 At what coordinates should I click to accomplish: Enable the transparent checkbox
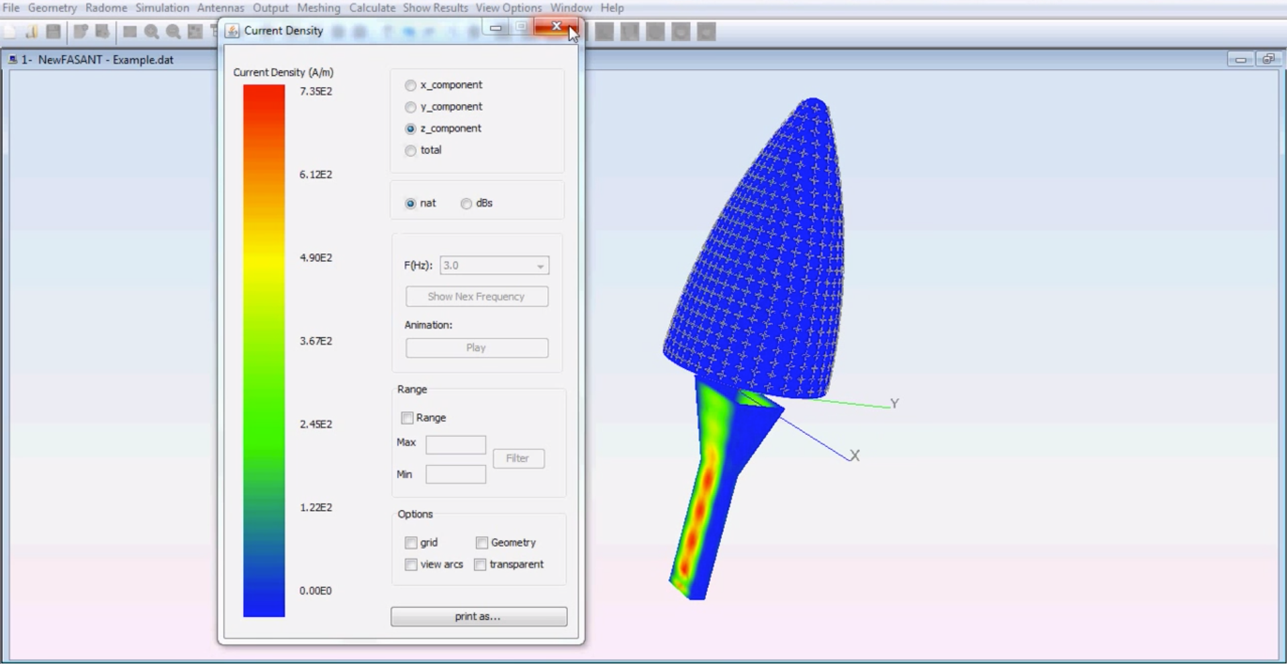[480, 565]
